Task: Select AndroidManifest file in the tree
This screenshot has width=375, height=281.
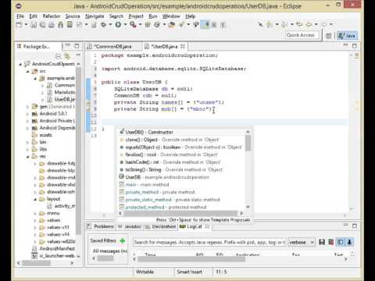Action: point(53,248)
